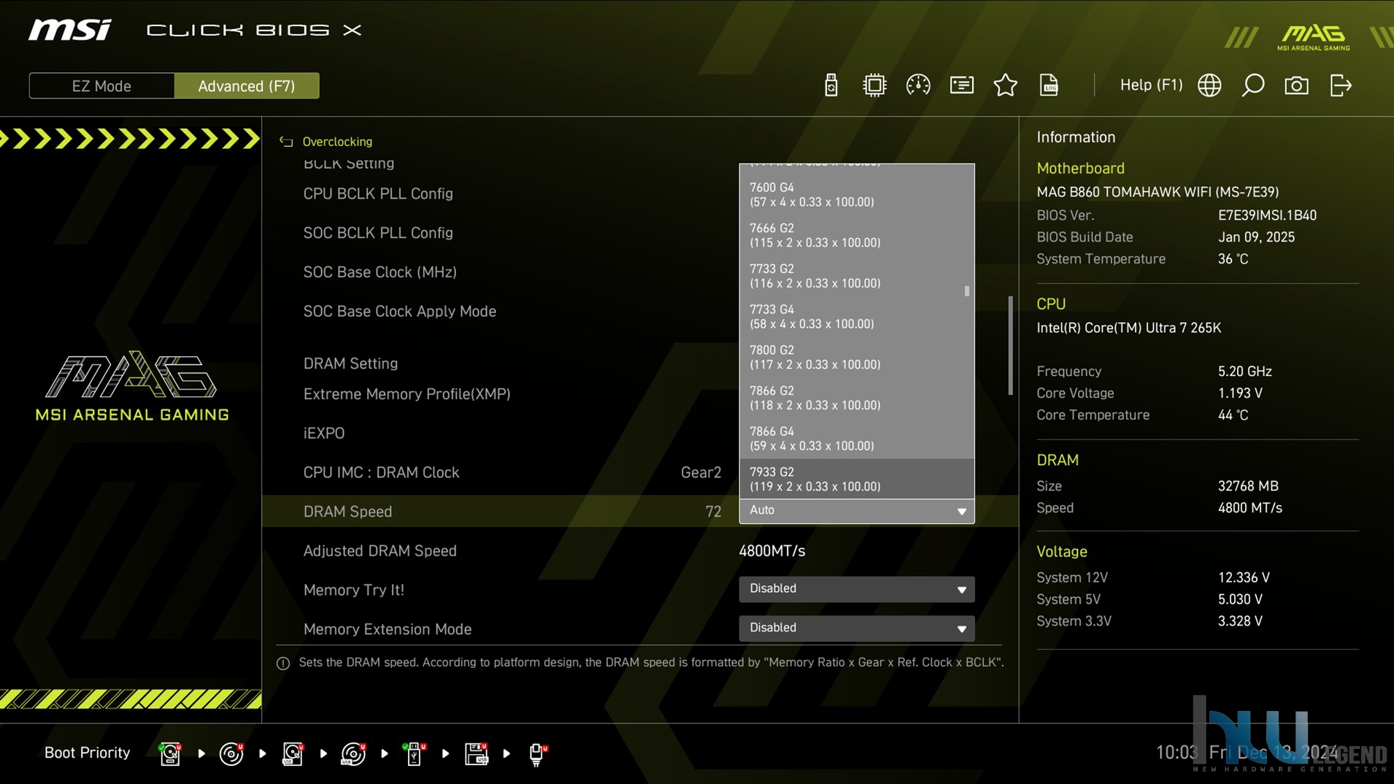Select the network boot device icon
This screenshot has height=784, width=1394.
(x=538, y=753)
